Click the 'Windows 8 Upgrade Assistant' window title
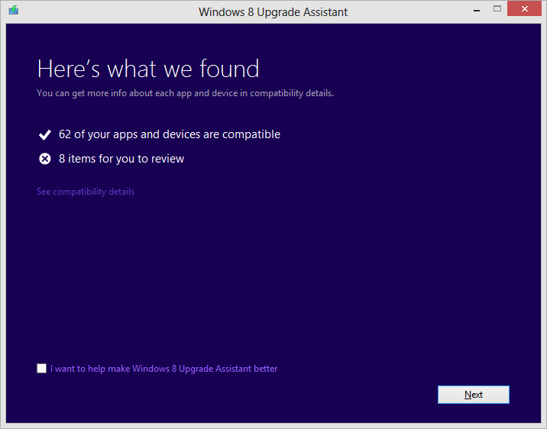Viewport: 547px width, 429px height. click(273, 12)
